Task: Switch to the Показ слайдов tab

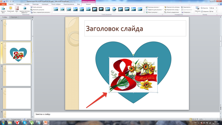Action: click(56, 4)
